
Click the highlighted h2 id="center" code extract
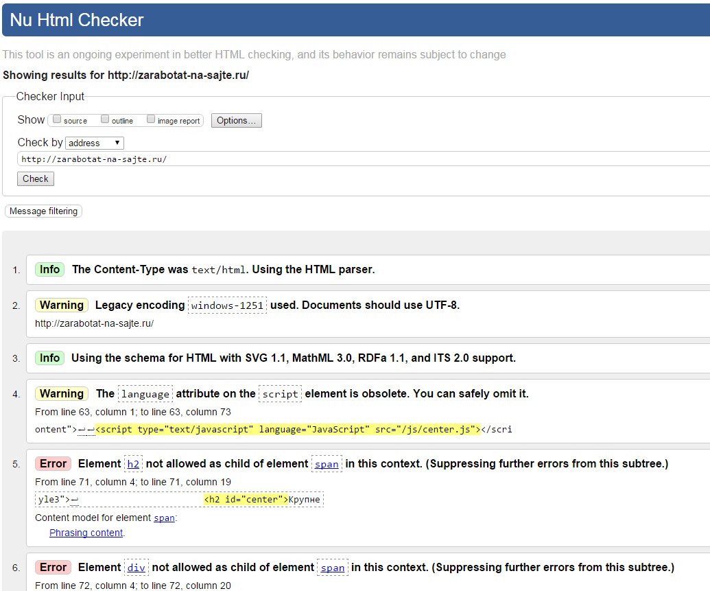[246, 500]
